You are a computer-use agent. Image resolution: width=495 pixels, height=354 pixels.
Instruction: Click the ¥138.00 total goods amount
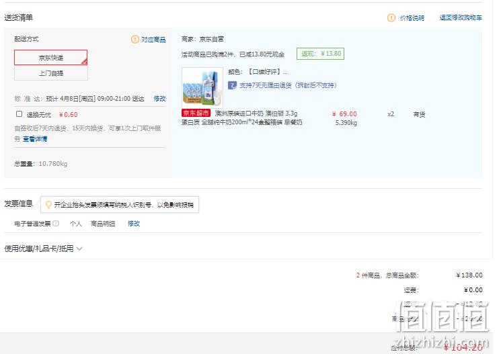[469, 275]
